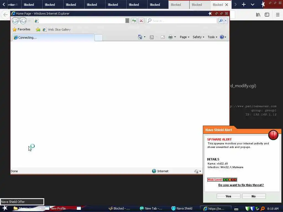
Task: Open the Safety menu
Action: tap(198, 37)
